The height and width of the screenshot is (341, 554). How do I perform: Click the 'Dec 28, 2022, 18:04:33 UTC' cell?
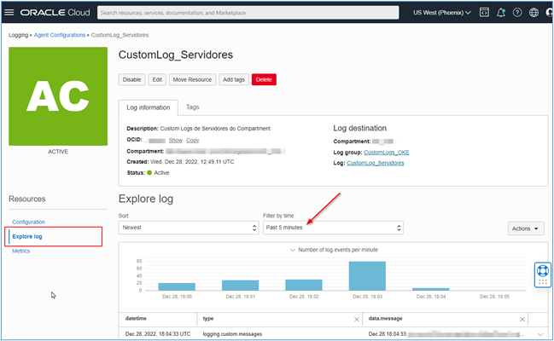pos(158,333)
